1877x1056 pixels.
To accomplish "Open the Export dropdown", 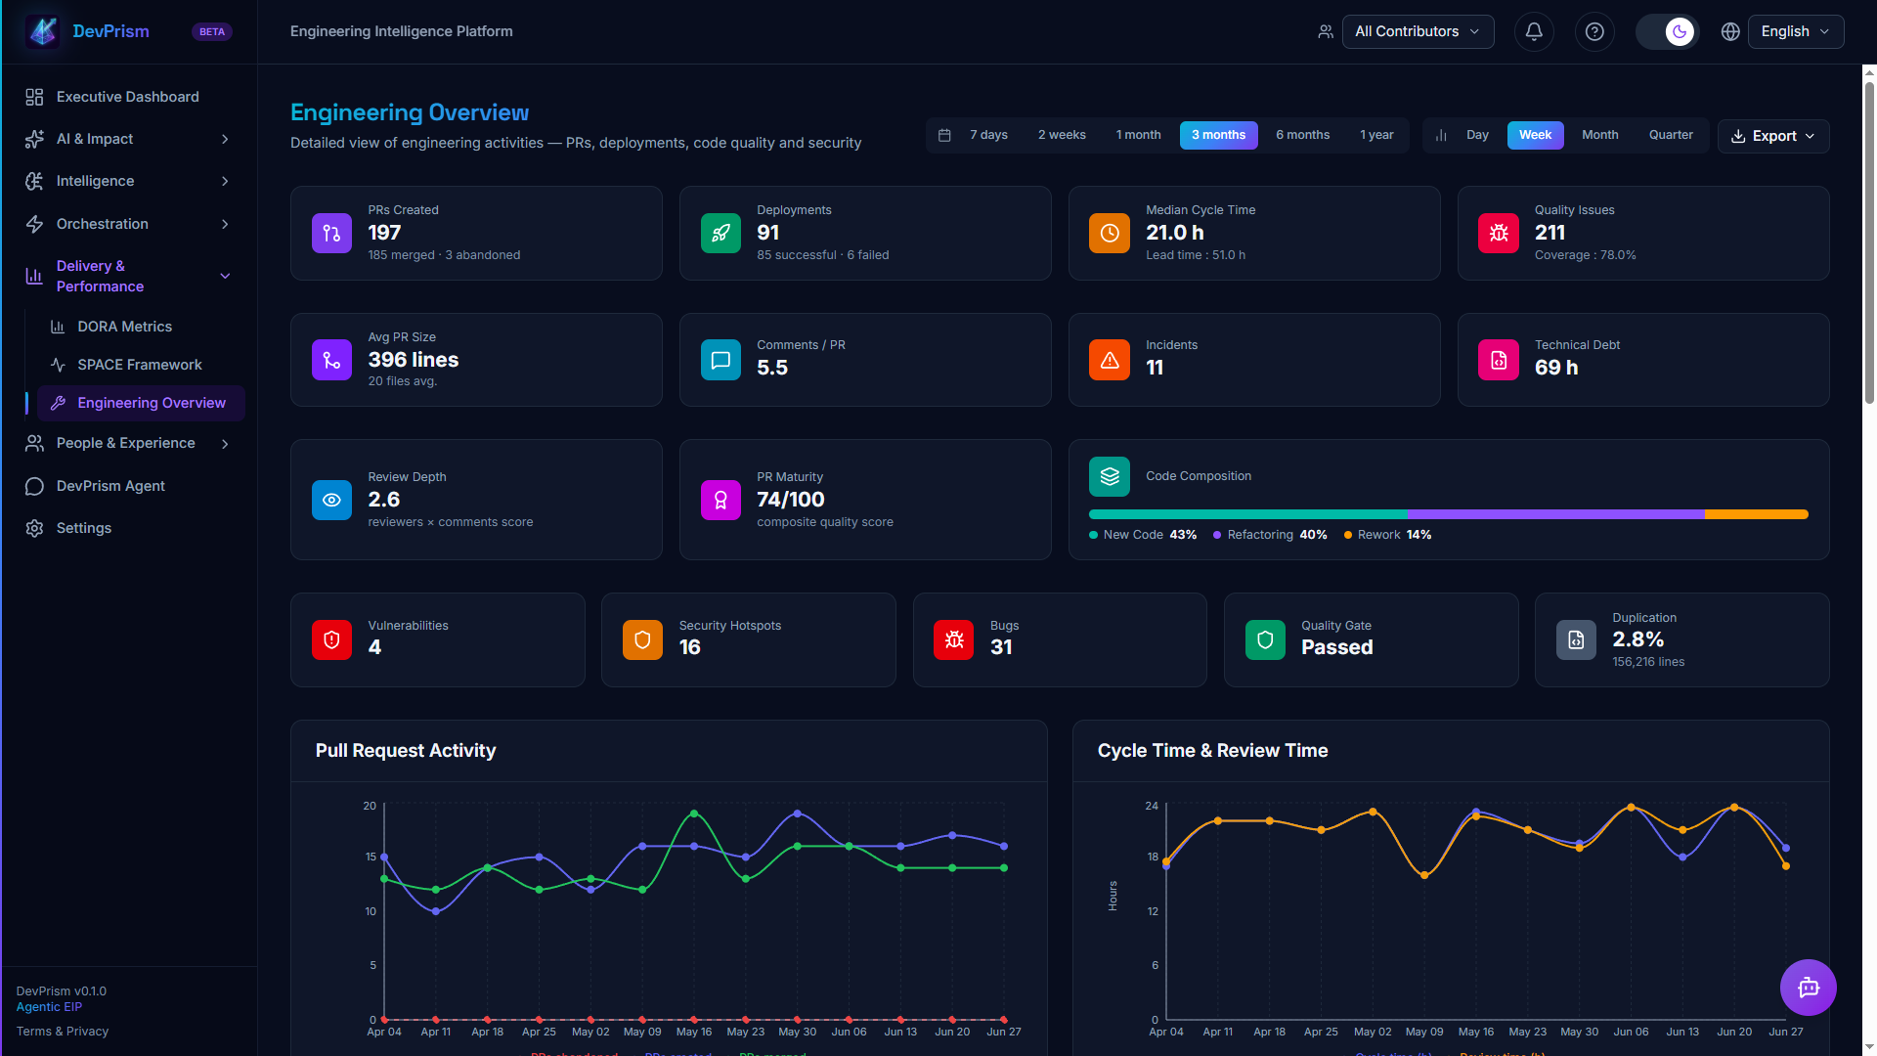I will [x=1772, y=136].
